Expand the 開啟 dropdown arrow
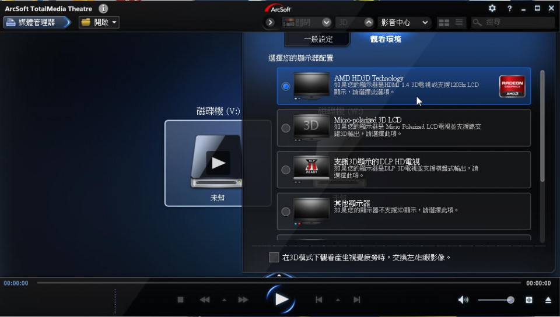Viewport: 560px width, 317px height. (114, 23)
